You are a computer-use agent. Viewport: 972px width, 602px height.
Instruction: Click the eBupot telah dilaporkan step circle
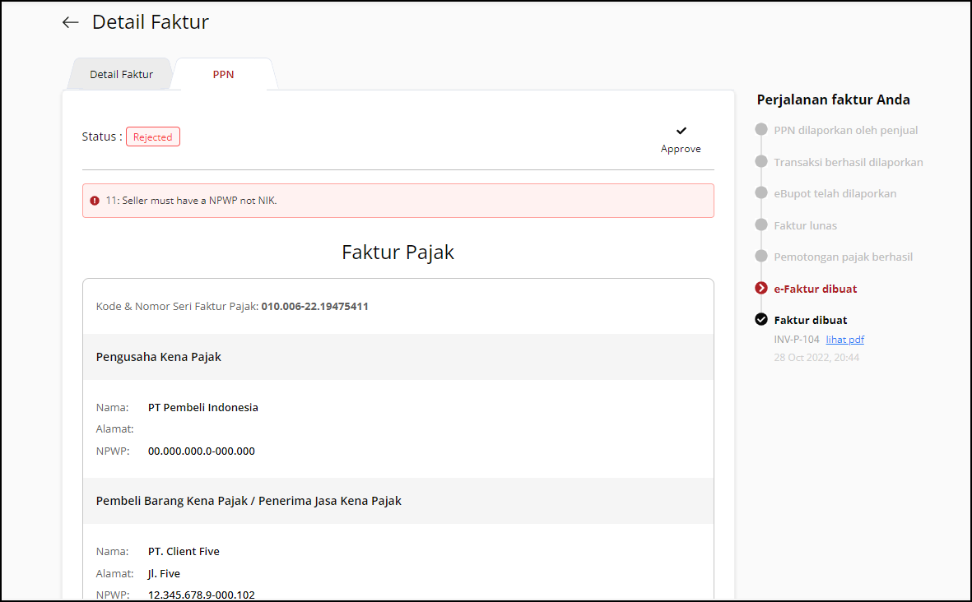click(x=761, y=193)
